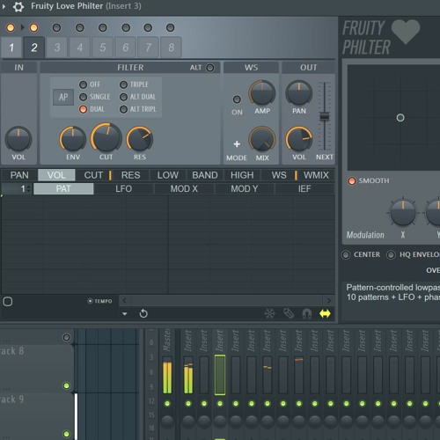Screen dimensions: 440x440
Task: Open the plugin options gear icon
Action: (18, 6)
